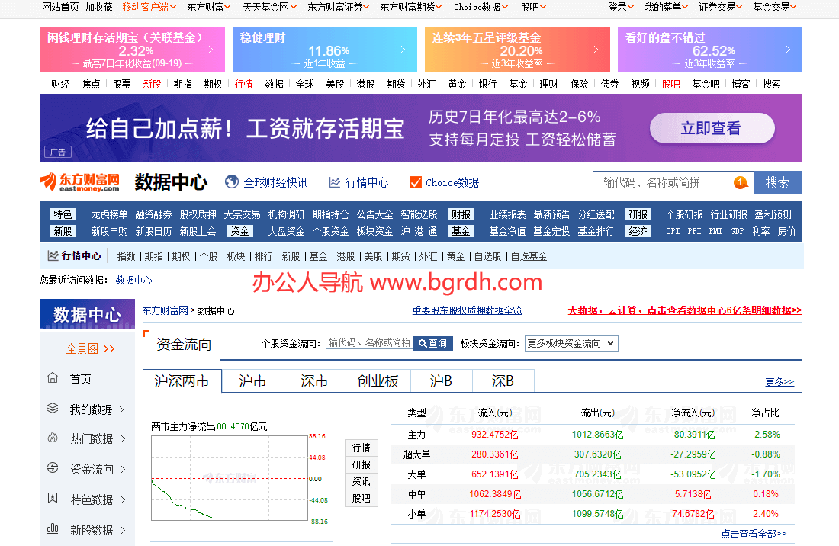Click 资讯 button beside chart
This screenshot has height=546, width=839.
pos(362,481)
